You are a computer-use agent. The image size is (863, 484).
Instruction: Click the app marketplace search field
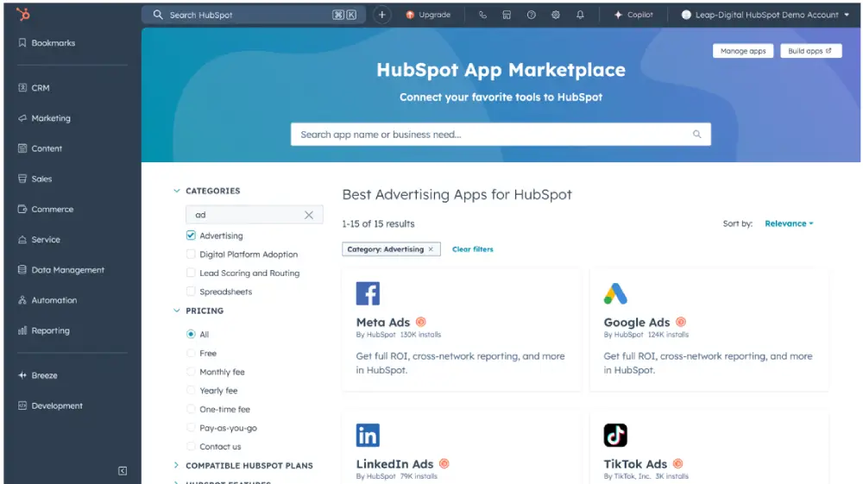(501, 135)
